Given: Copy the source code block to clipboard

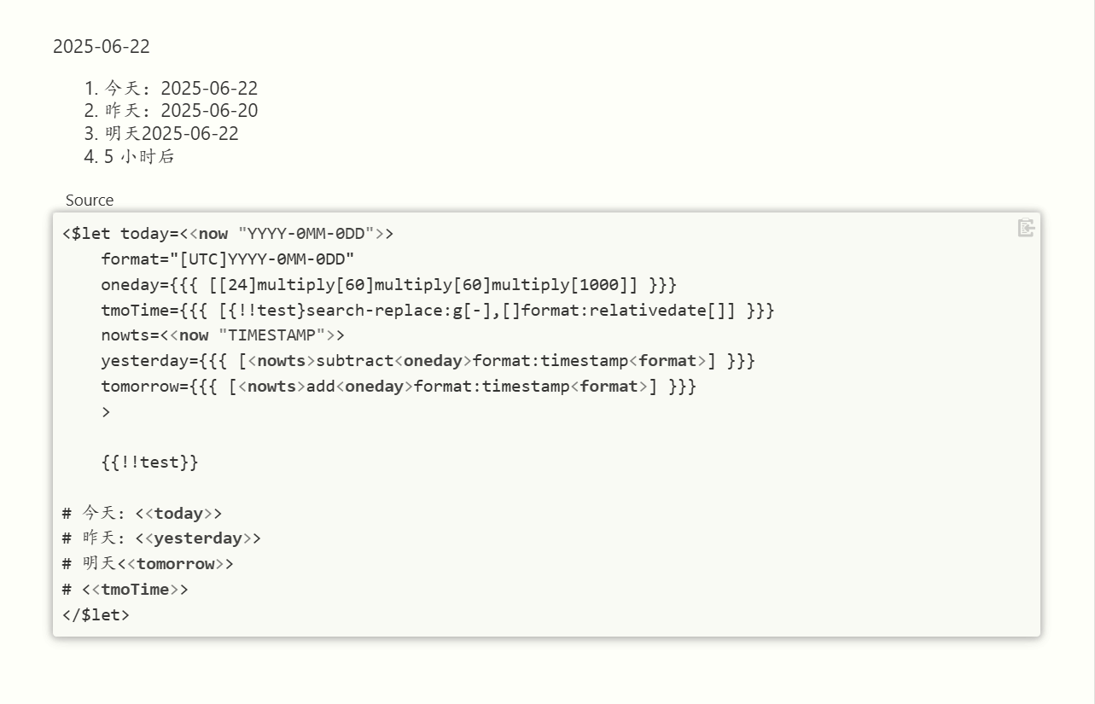Looking at the screenshot, I should pos(1026,228).
